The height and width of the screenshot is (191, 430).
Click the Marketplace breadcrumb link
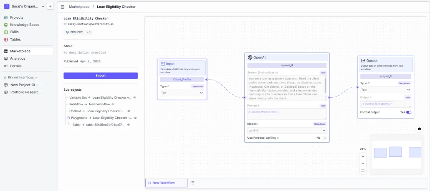(79, 7)
